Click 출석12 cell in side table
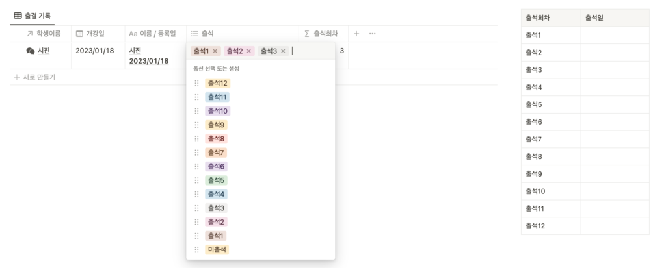Image resolution: width=666 pixels, height=268 pixels. (x=551, y=226)
